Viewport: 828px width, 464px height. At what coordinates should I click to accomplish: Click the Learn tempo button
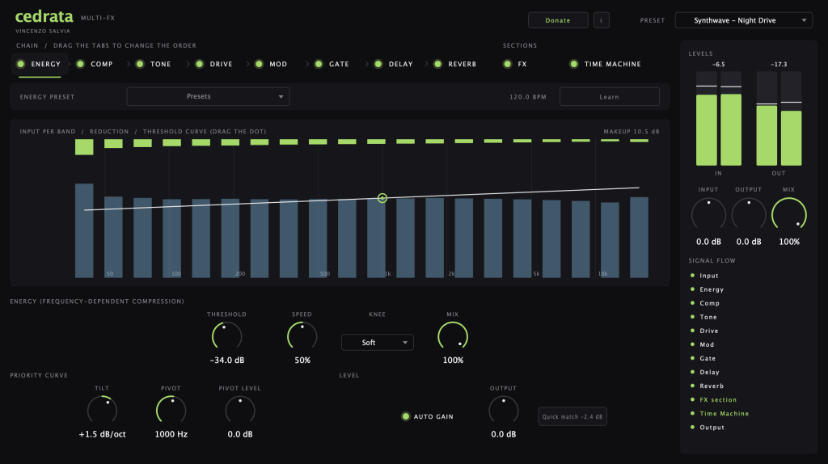[610, 97]
